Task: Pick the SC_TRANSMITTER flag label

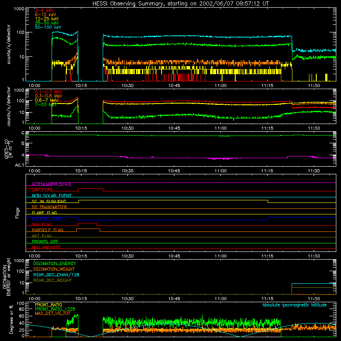Action: (49, 207)
